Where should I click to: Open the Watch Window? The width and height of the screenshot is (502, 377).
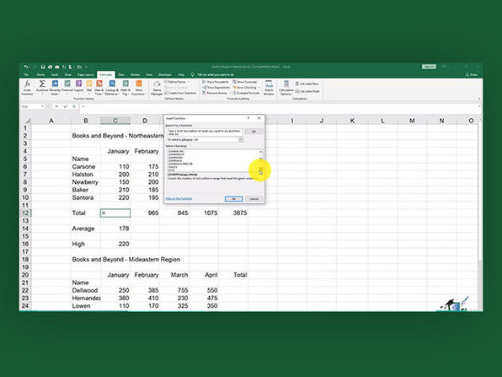269,88
